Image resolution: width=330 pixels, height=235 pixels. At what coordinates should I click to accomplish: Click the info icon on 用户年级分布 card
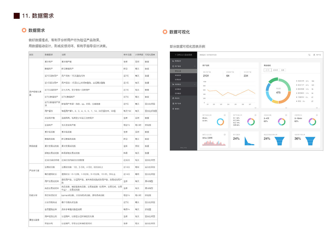(x=255, y=115)
